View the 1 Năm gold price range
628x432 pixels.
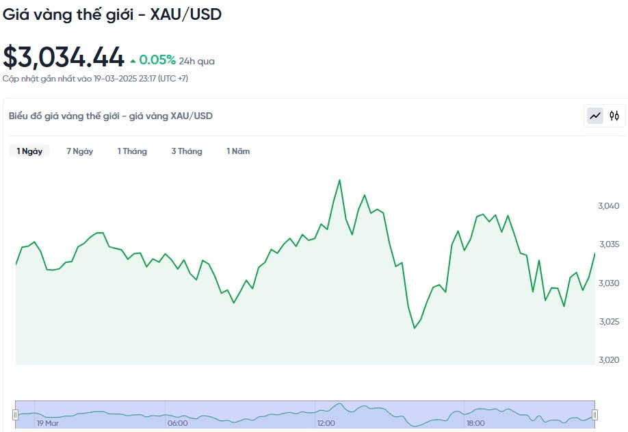(238, 151)
